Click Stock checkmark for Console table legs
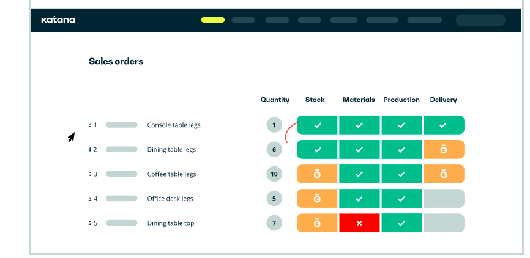 [317, 125]
